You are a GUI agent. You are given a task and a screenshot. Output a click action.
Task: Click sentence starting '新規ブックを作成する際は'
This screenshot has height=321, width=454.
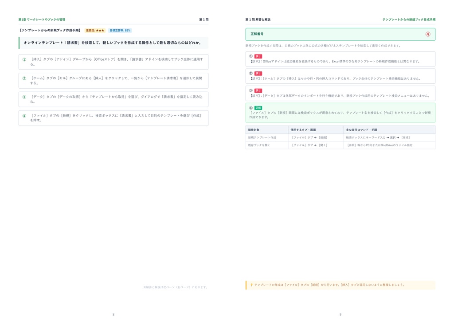tap(323, 46)
